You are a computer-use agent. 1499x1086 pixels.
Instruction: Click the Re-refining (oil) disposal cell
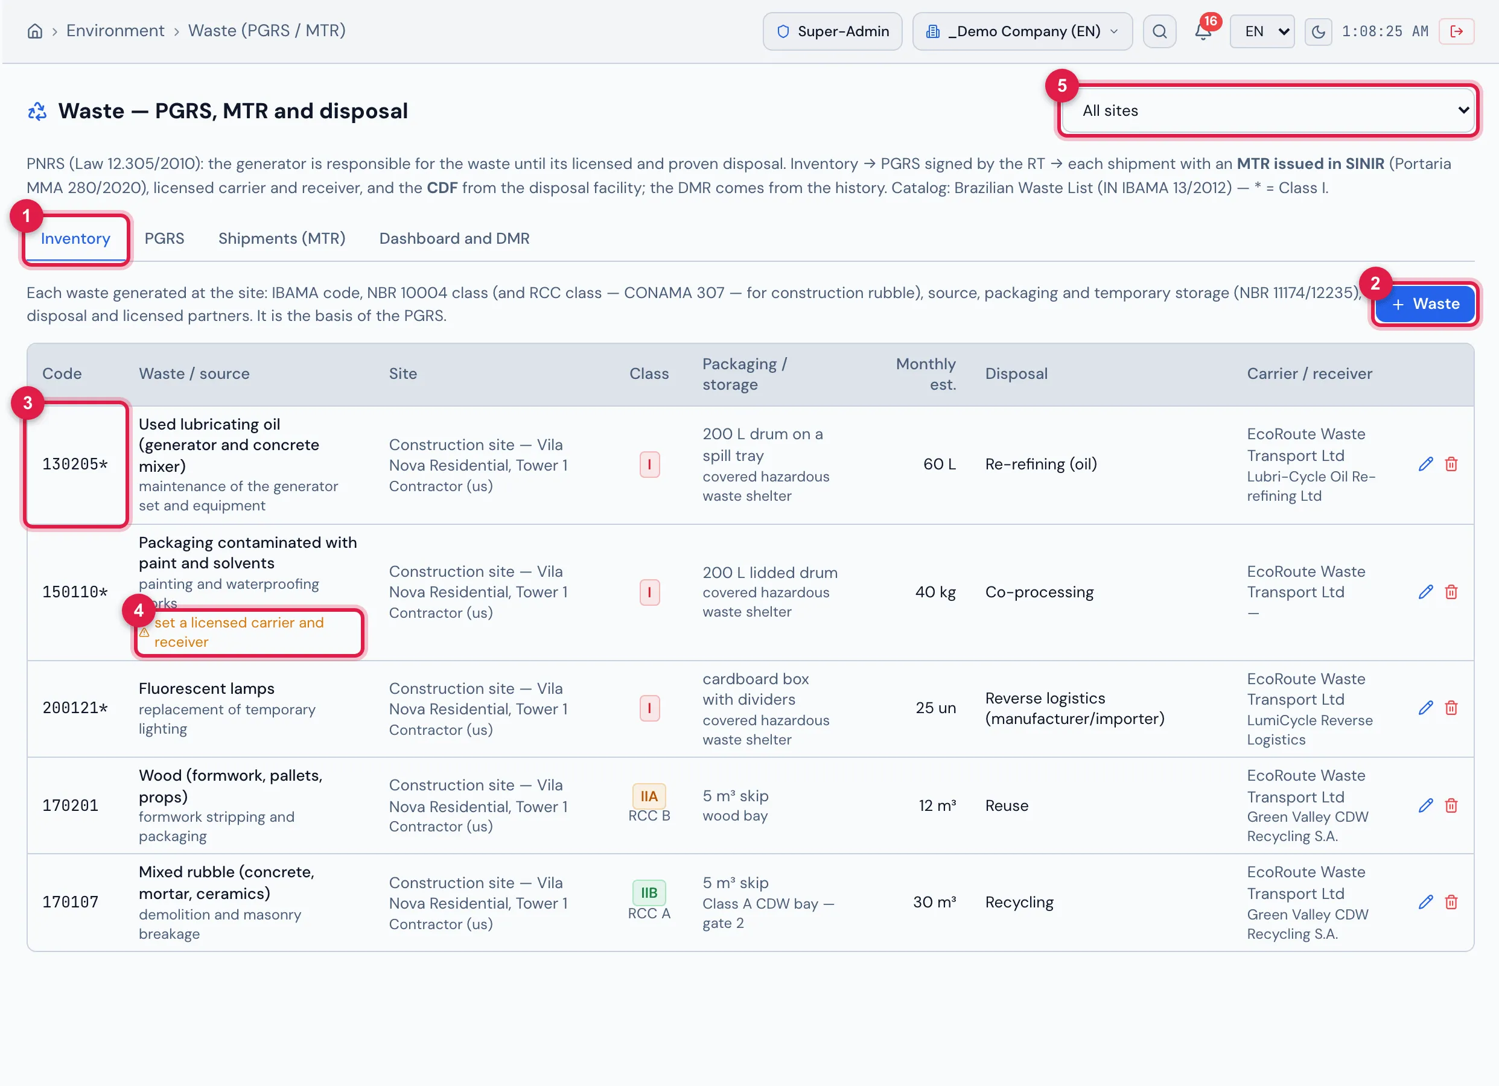[1041, 464]
